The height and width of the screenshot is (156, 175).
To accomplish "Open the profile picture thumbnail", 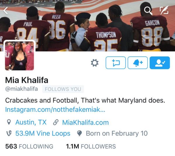I will 20,56.
